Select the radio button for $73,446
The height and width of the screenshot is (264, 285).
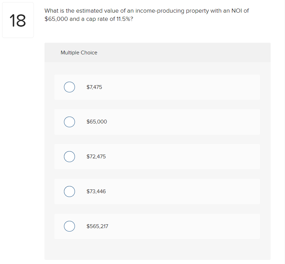tap(69, 192)
